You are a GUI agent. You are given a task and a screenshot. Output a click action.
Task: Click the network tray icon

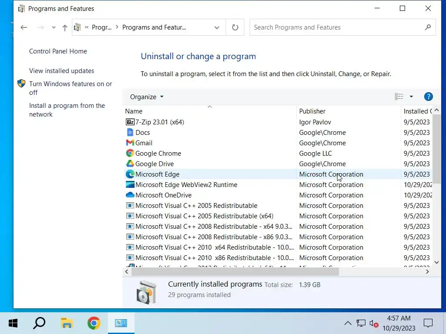[x=361, y=323]
